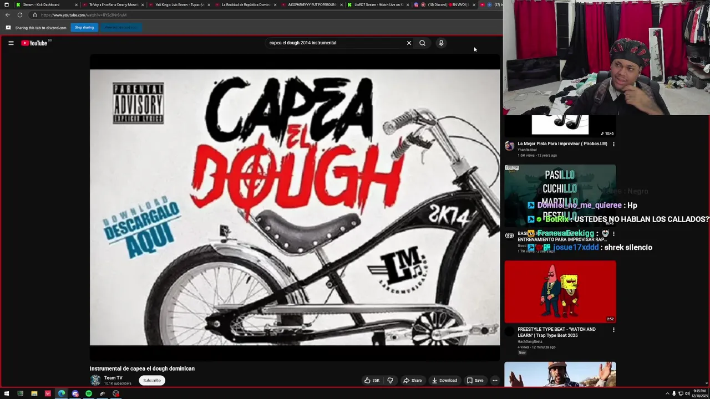The height and width of the screenshot is (399, 710).
Task: Open options for 'Entrenamiento para improvisar rap' video
Action: click(x=613, y=234)
